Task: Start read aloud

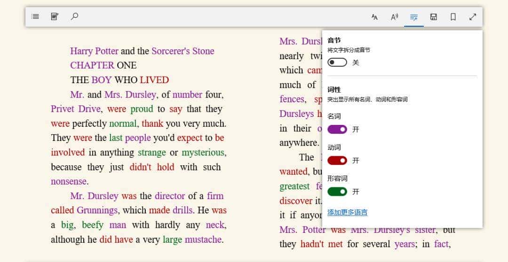Action: click(x=394, y=17)
